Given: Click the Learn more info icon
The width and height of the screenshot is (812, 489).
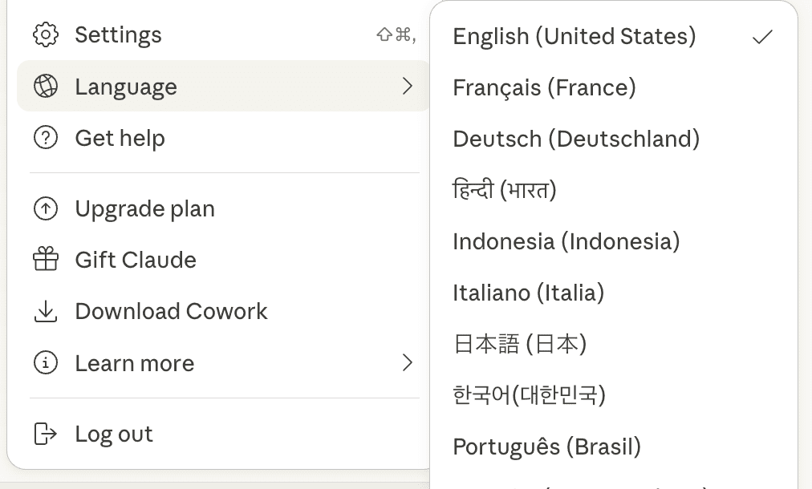Looking at the screenshot, I should pos(46,363).
